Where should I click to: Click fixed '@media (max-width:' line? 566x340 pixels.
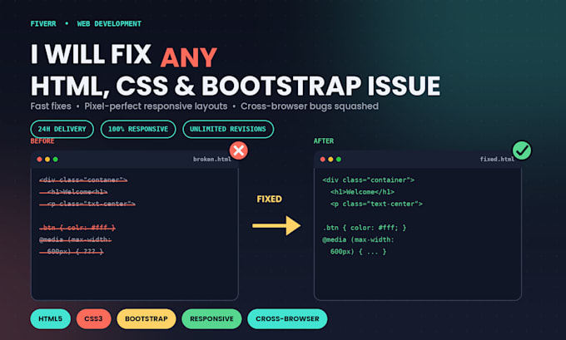(x=358, y=239)
